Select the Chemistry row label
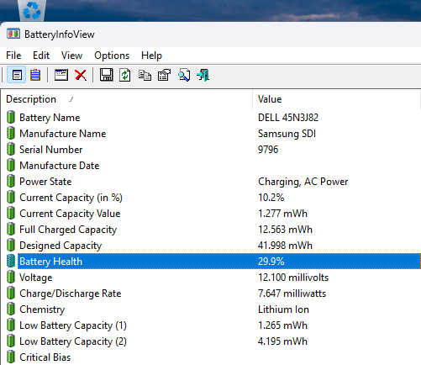Screen dimensions: 421x365 (x=42, y=309)
